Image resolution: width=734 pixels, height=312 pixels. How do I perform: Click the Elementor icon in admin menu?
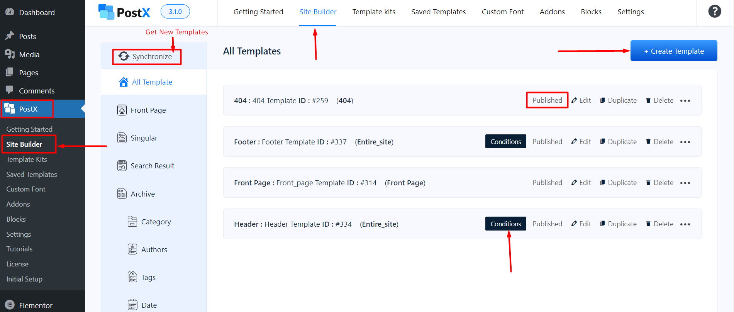tap(10, 305)
